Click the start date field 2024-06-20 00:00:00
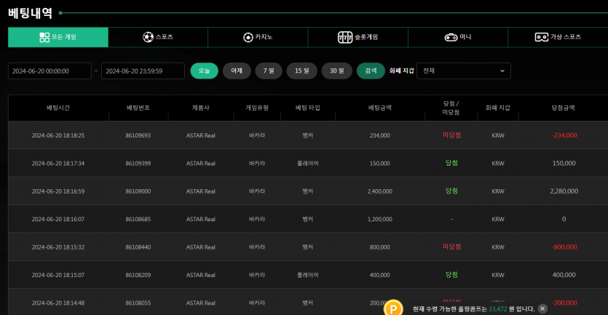Screen dimensions: 608x315 pyautogui.click(x=50, y=71)
